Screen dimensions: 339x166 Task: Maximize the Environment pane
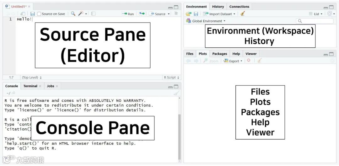click(x=331, y=7)
